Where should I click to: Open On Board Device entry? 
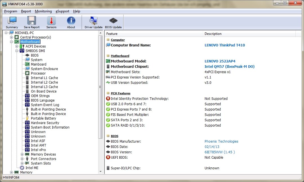coord(44,91)
